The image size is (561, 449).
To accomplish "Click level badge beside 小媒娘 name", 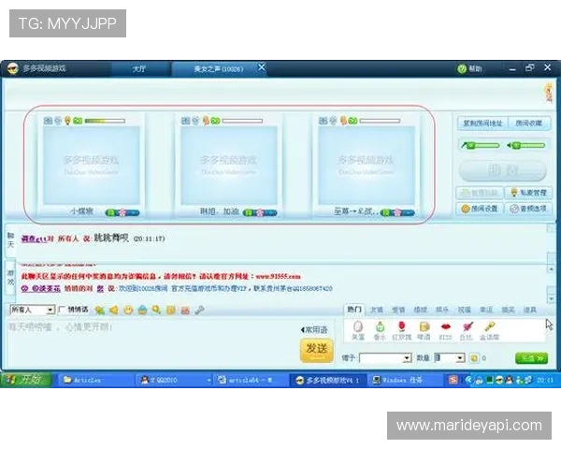I will (x=122, y=212).
